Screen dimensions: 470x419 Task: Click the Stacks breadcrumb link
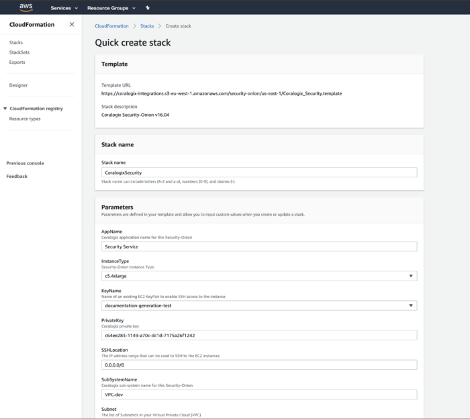147,26
